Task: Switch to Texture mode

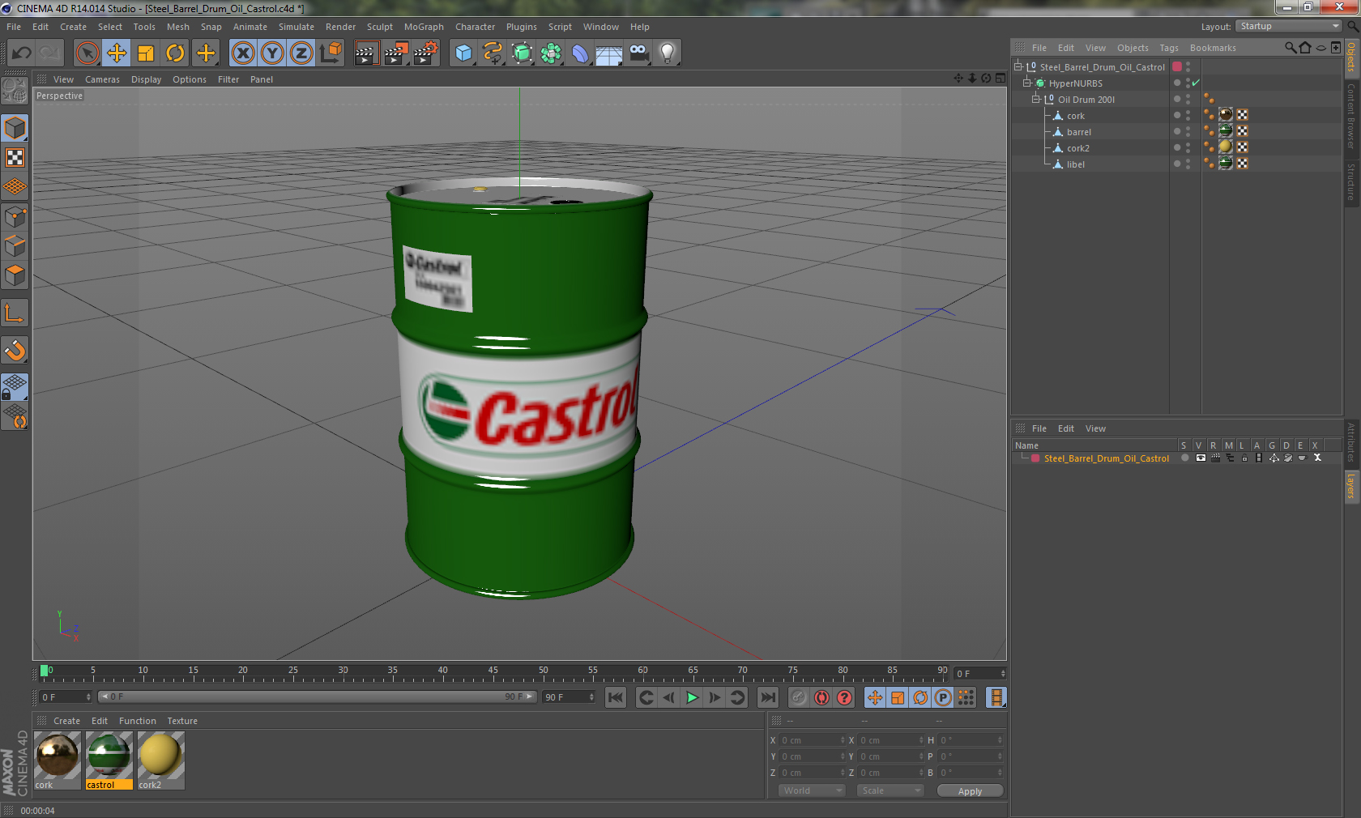Action: [15, 158]
